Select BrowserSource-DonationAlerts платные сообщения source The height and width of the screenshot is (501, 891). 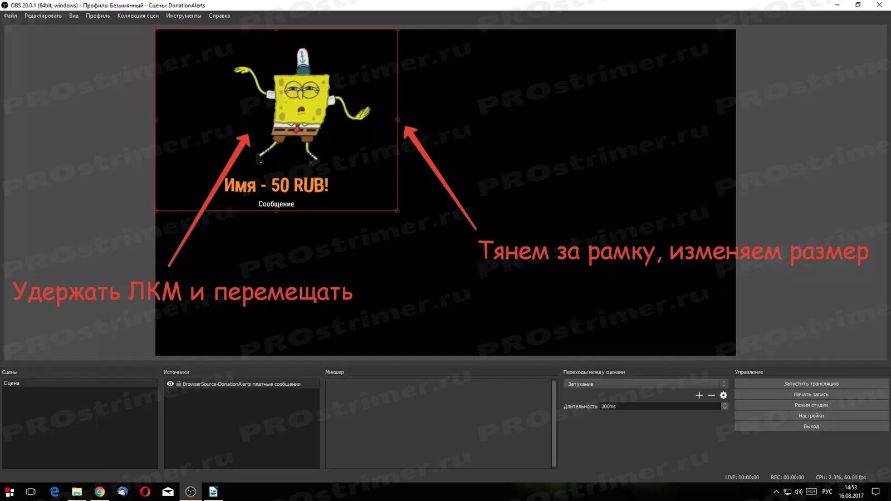(x=241, y=384)
